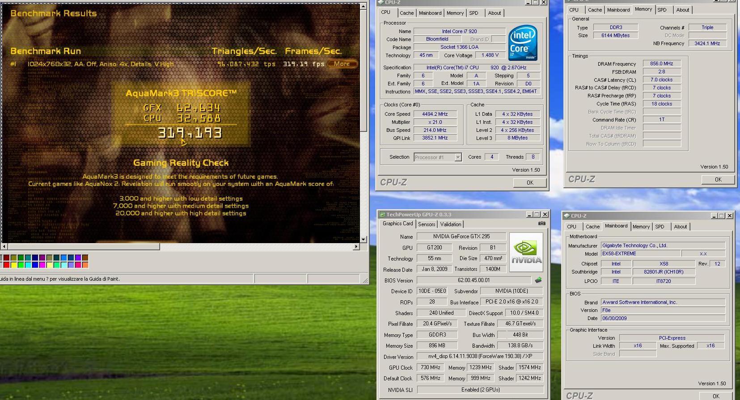Click BIOS Date '06/30/2009'

(x=663, y=318)
